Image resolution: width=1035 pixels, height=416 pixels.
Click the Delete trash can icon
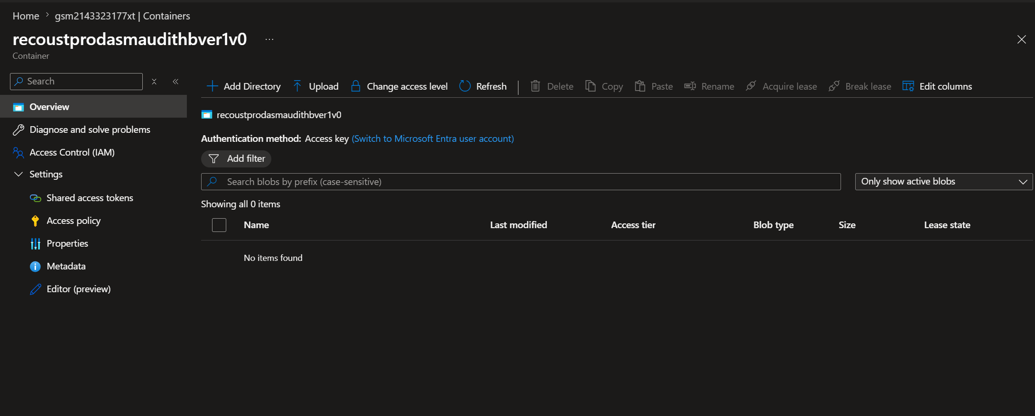[535, 86]
